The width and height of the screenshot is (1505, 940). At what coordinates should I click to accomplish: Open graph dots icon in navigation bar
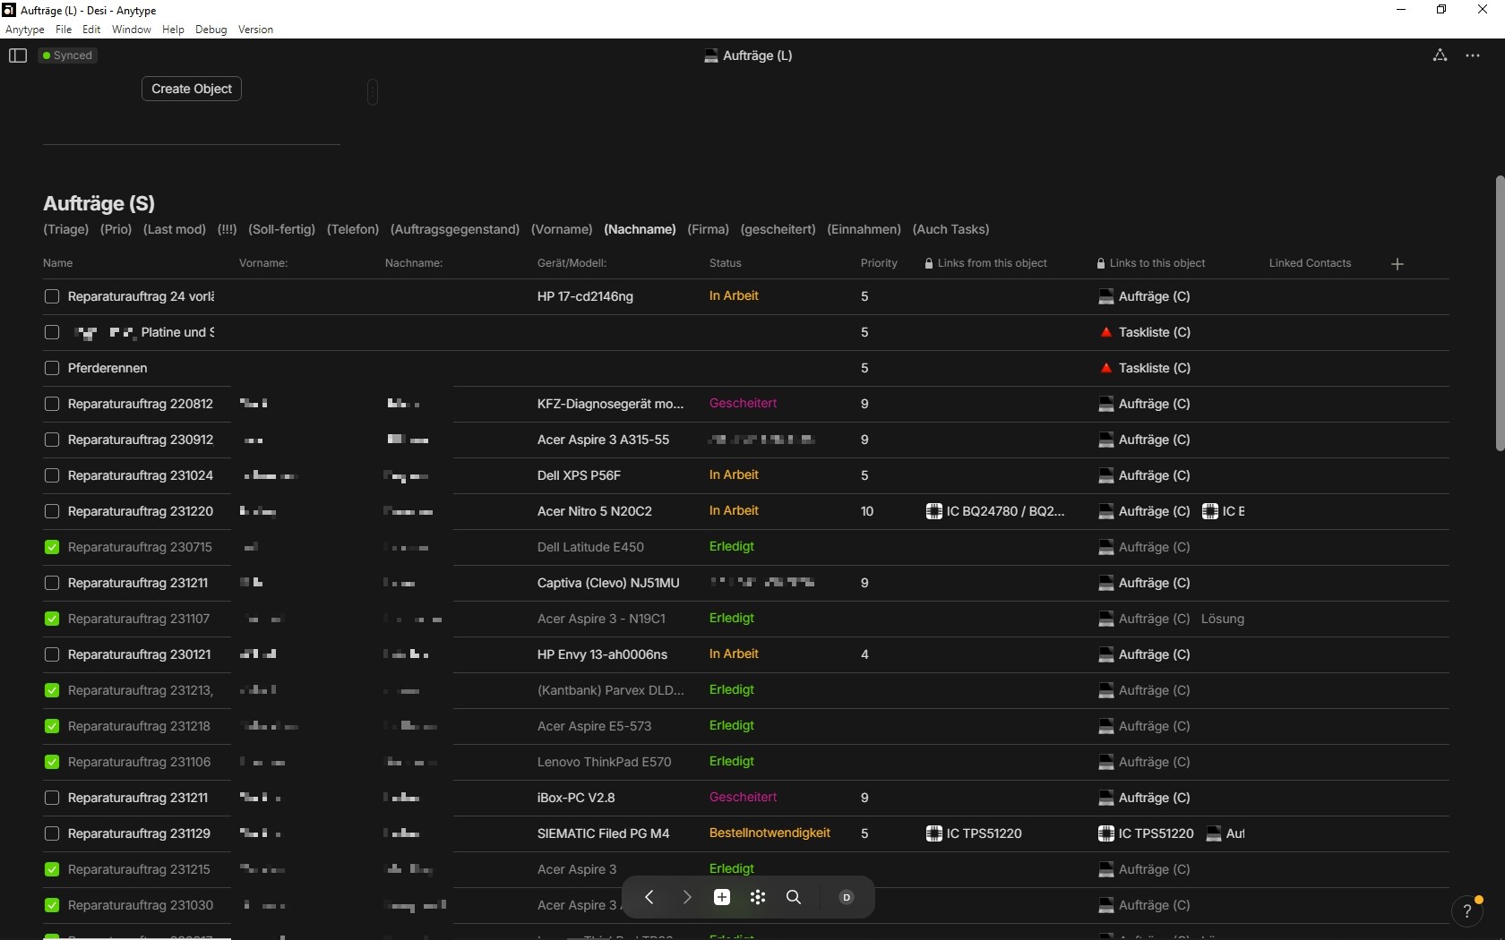pyautogui.click(x=758, y=897)
